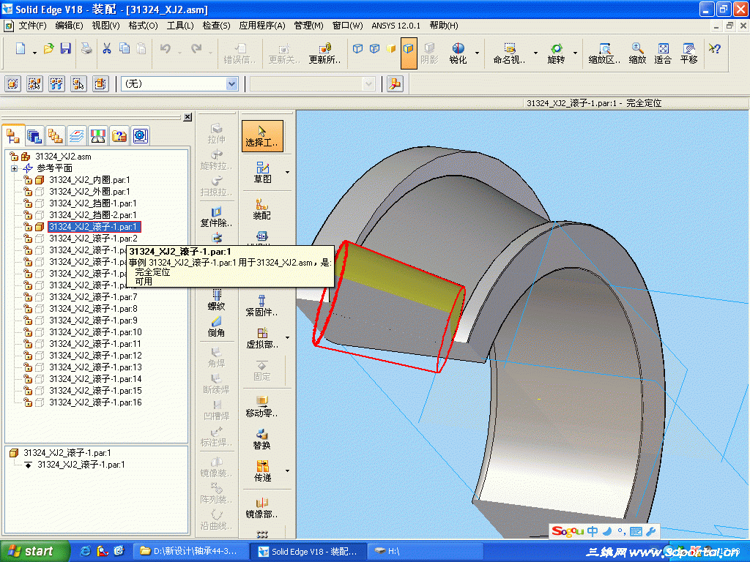Screen dimensions: 750x562
Task: Click the Copy icon
Action: point(125,48)
